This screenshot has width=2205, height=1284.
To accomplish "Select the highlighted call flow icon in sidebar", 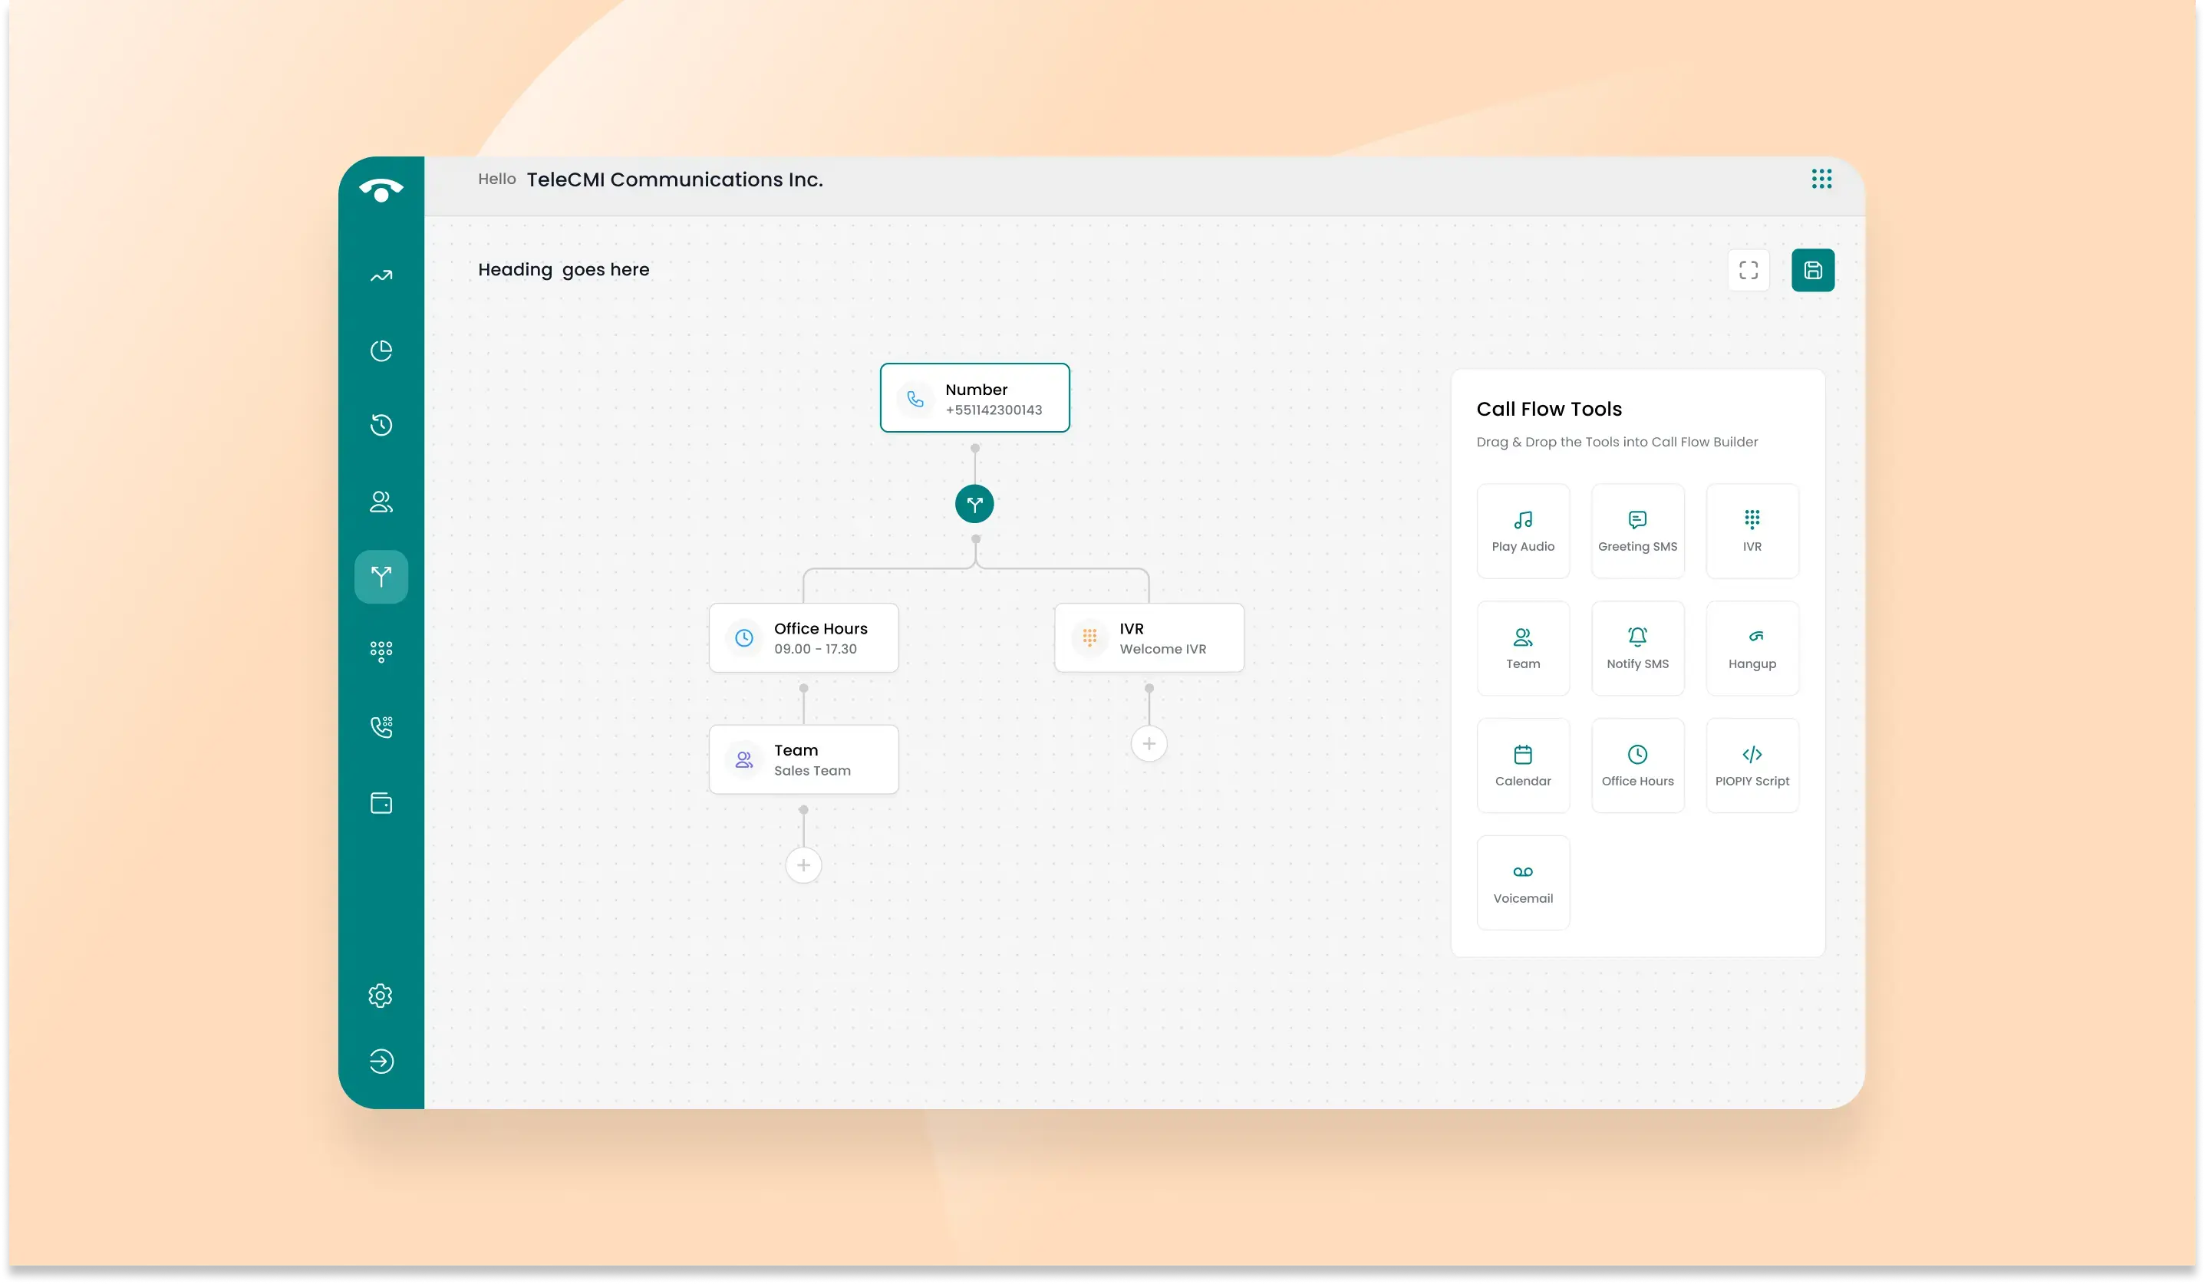I will tap(381, 576).
